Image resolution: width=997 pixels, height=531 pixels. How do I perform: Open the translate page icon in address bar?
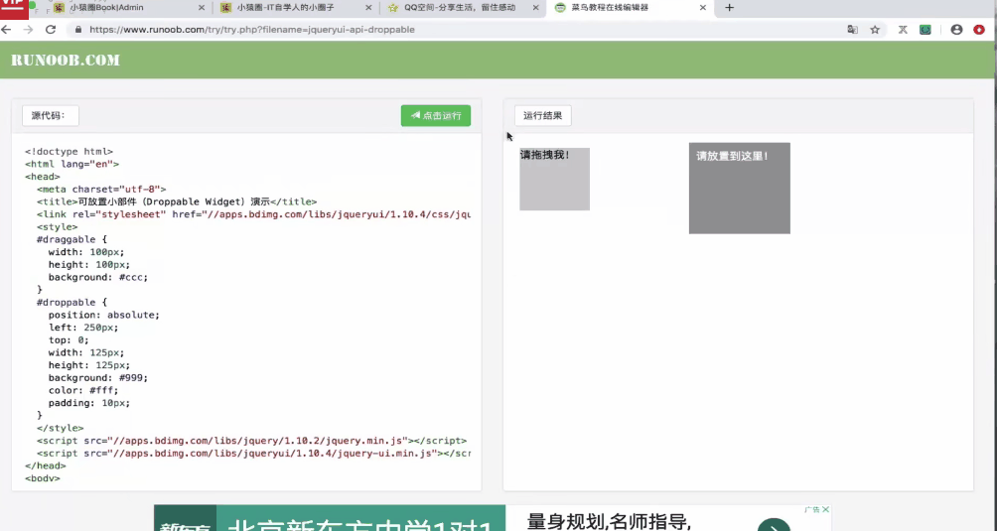853,29
